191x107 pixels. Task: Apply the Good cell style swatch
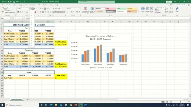tap(121, 9)
